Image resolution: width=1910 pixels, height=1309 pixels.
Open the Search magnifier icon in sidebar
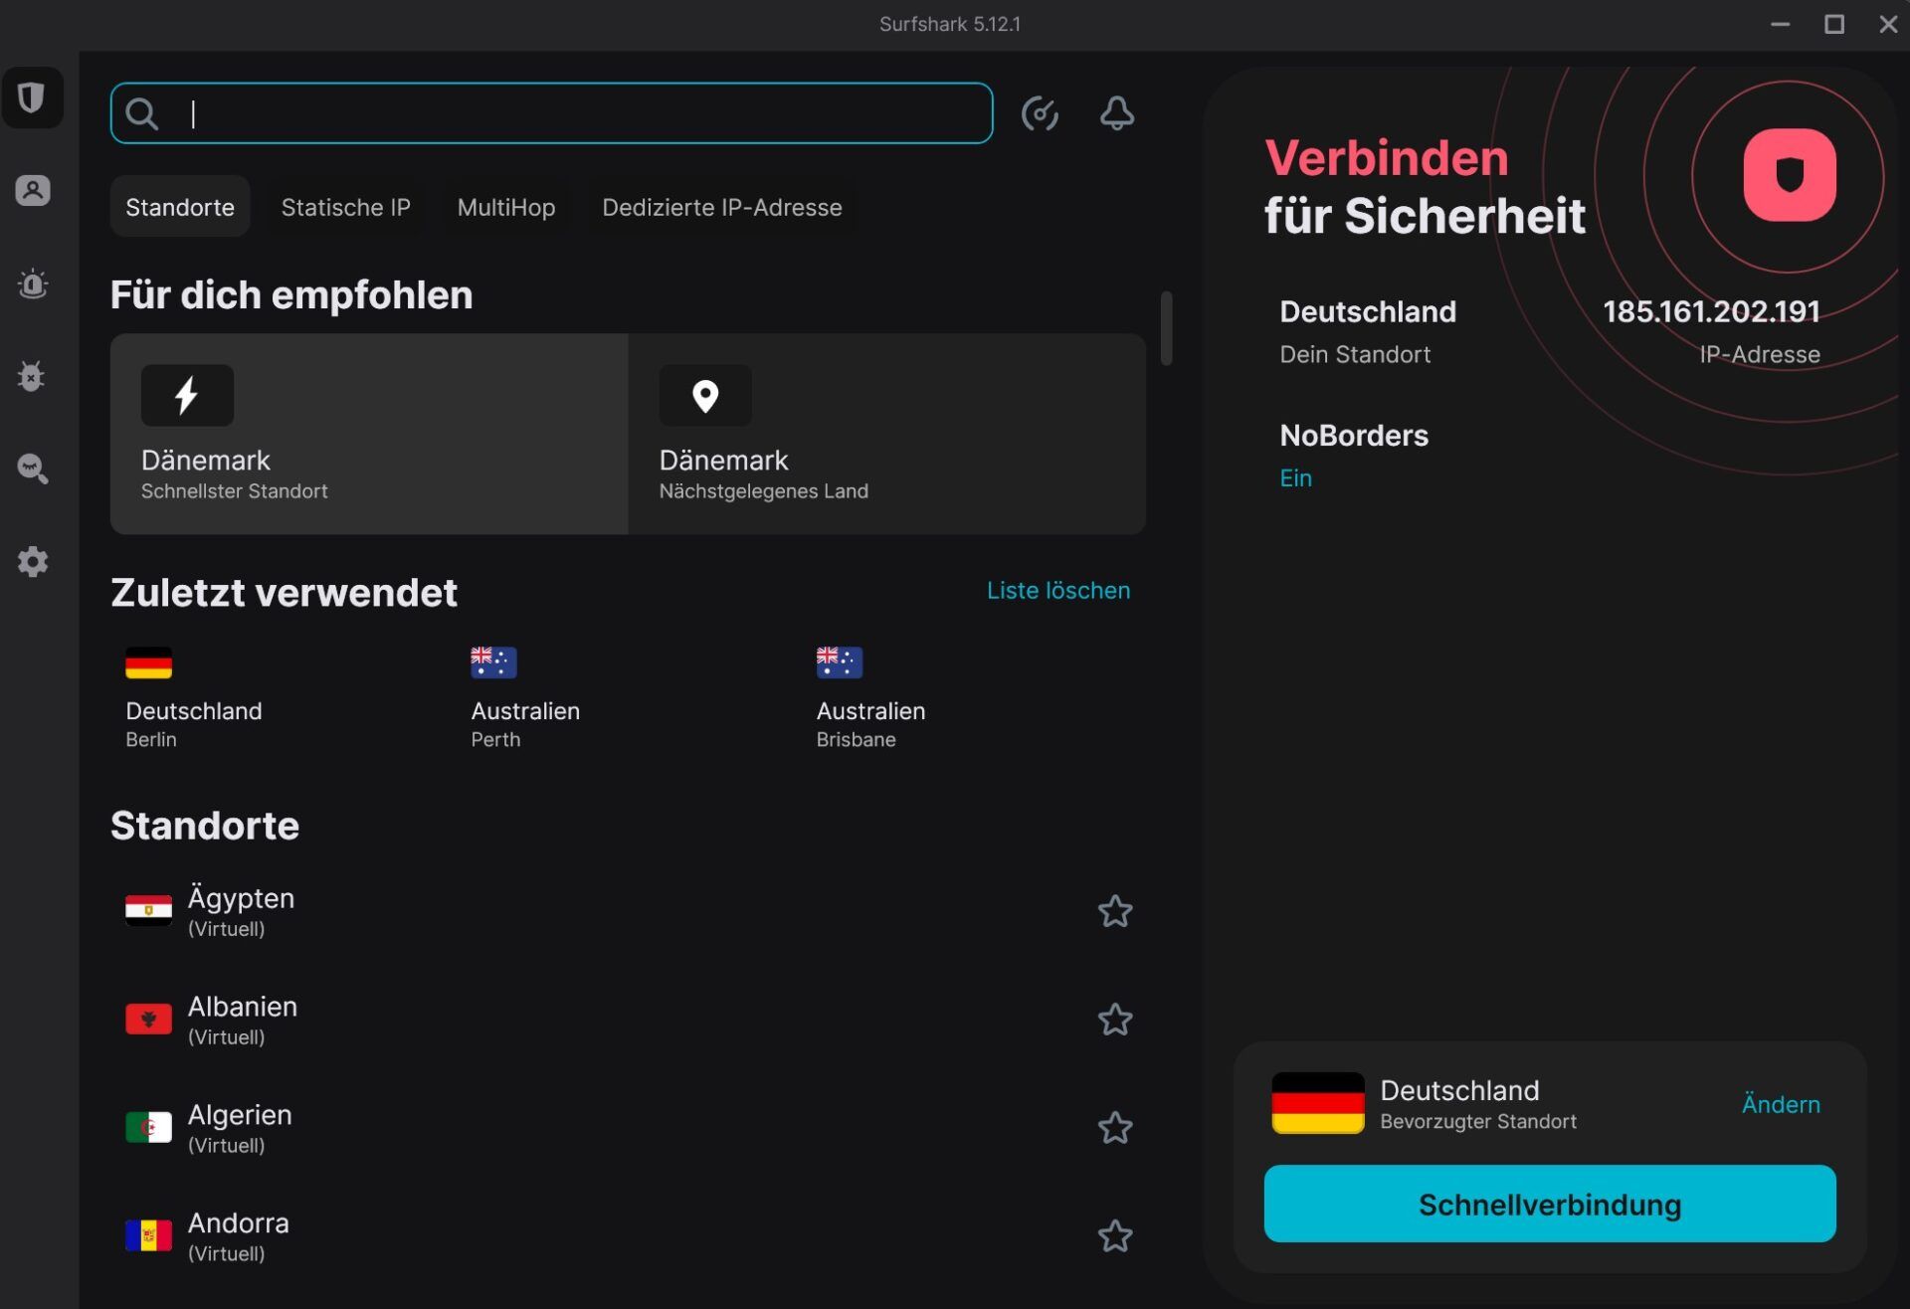point(32,468)
